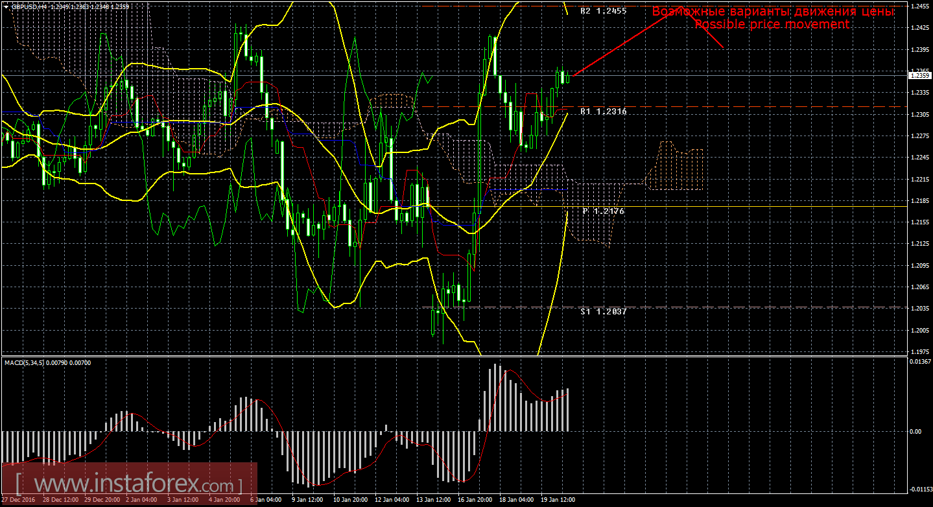Click the 19 Jan 12:00 time axis marker
The width and height of the screenshot is (933, 507).
coord(558,500)
